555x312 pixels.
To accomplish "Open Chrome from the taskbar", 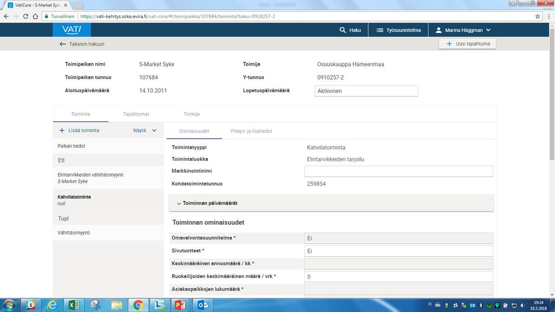I will [x=138, y=305].
